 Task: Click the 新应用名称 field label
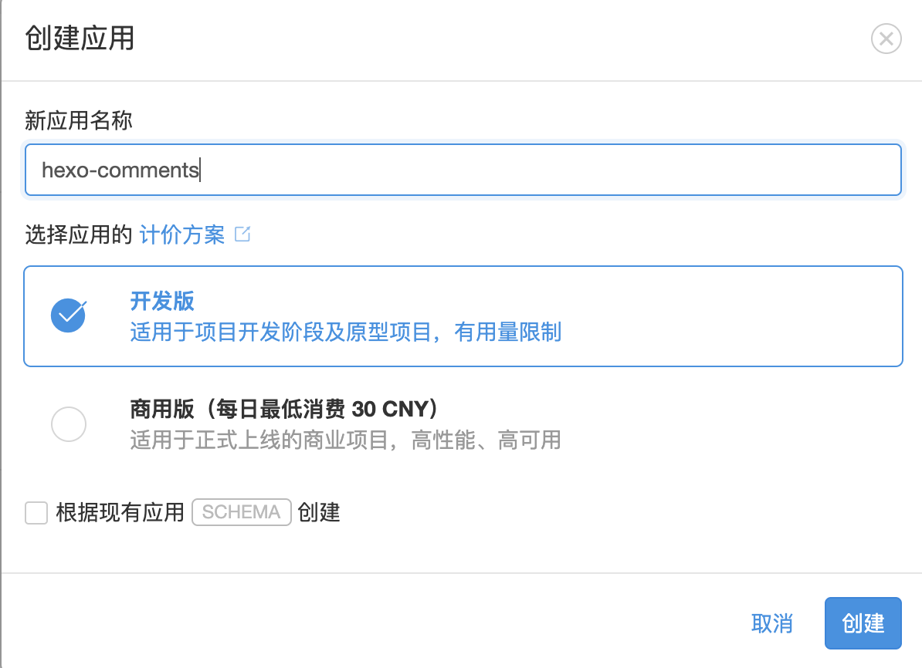(78, 120)
